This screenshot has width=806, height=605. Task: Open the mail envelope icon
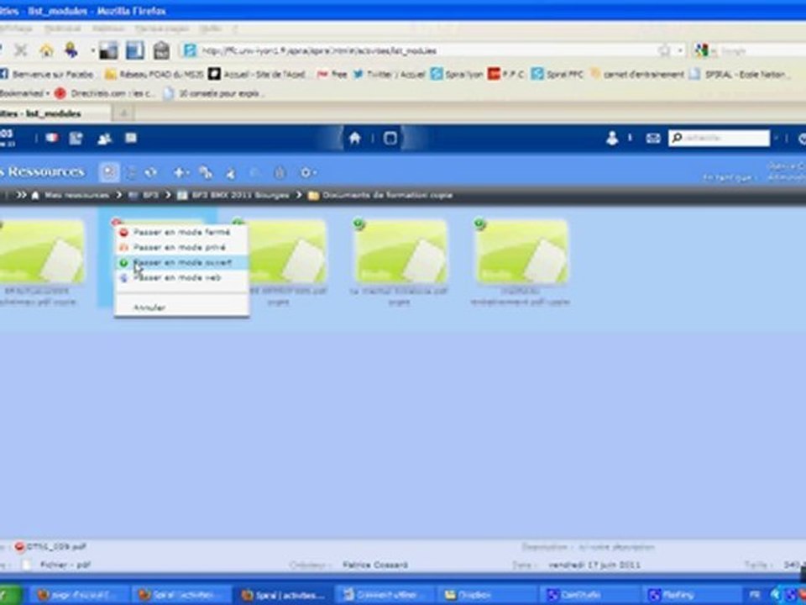(653, 138)
